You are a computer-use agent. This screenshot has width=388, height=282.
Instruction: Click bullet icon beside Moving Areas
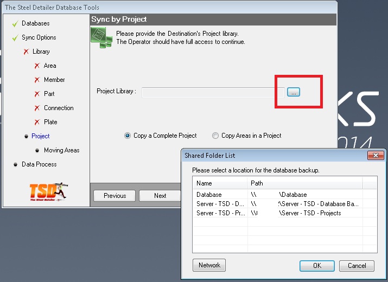[37, 150]
